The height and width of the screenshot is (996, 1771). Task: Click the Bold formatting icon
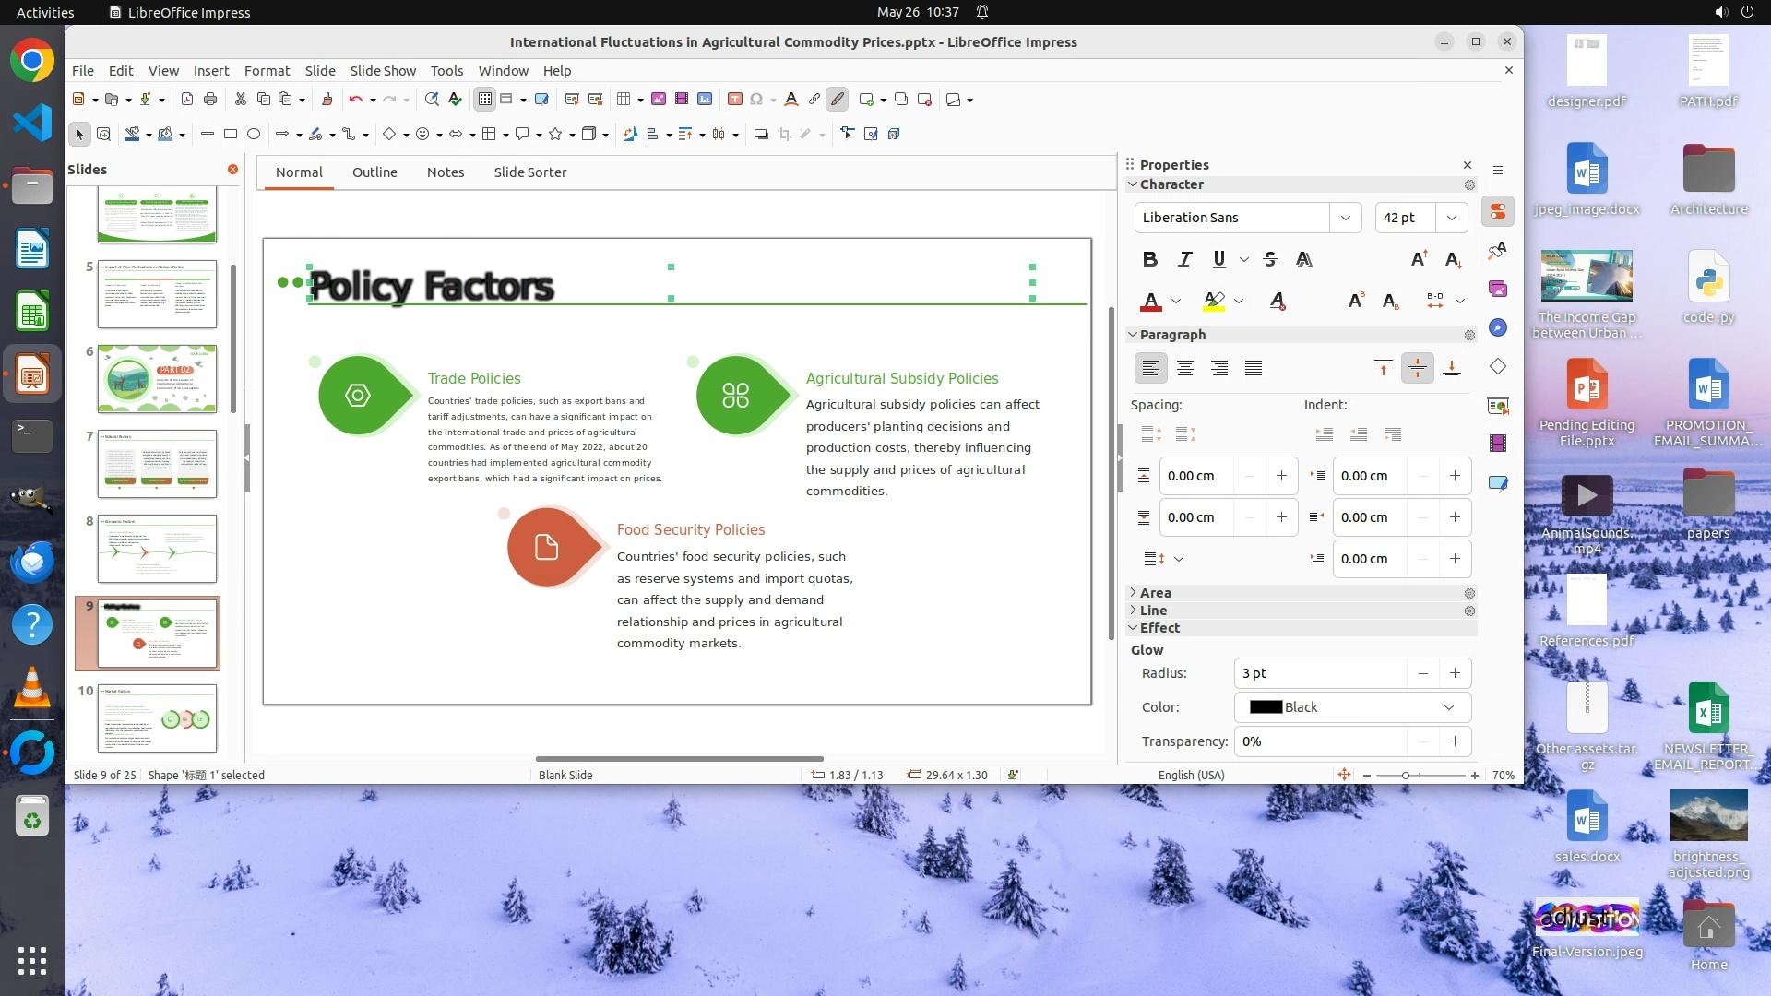point(1149,259)
